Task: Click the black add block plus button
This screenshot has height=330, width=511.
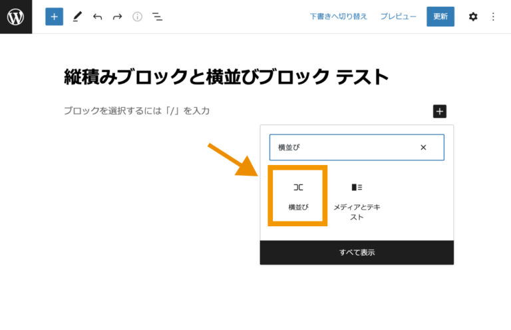Action: (x=440, y=112)
